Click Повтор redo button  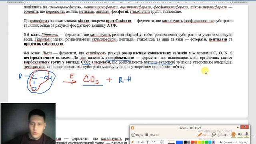click(x=241, y=142)
